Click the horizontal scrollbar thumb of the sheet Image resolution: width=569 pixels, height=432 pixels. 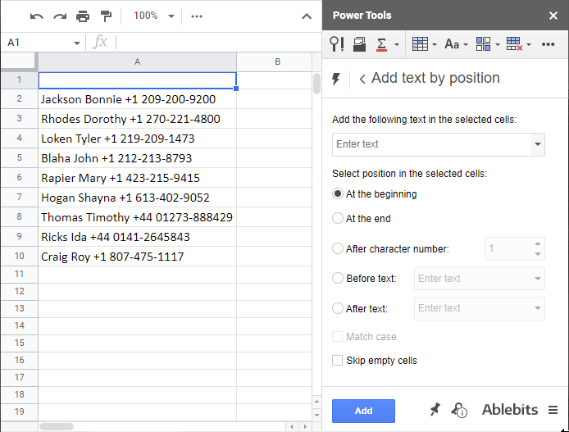pyautogui.click(x=57, y=426)
